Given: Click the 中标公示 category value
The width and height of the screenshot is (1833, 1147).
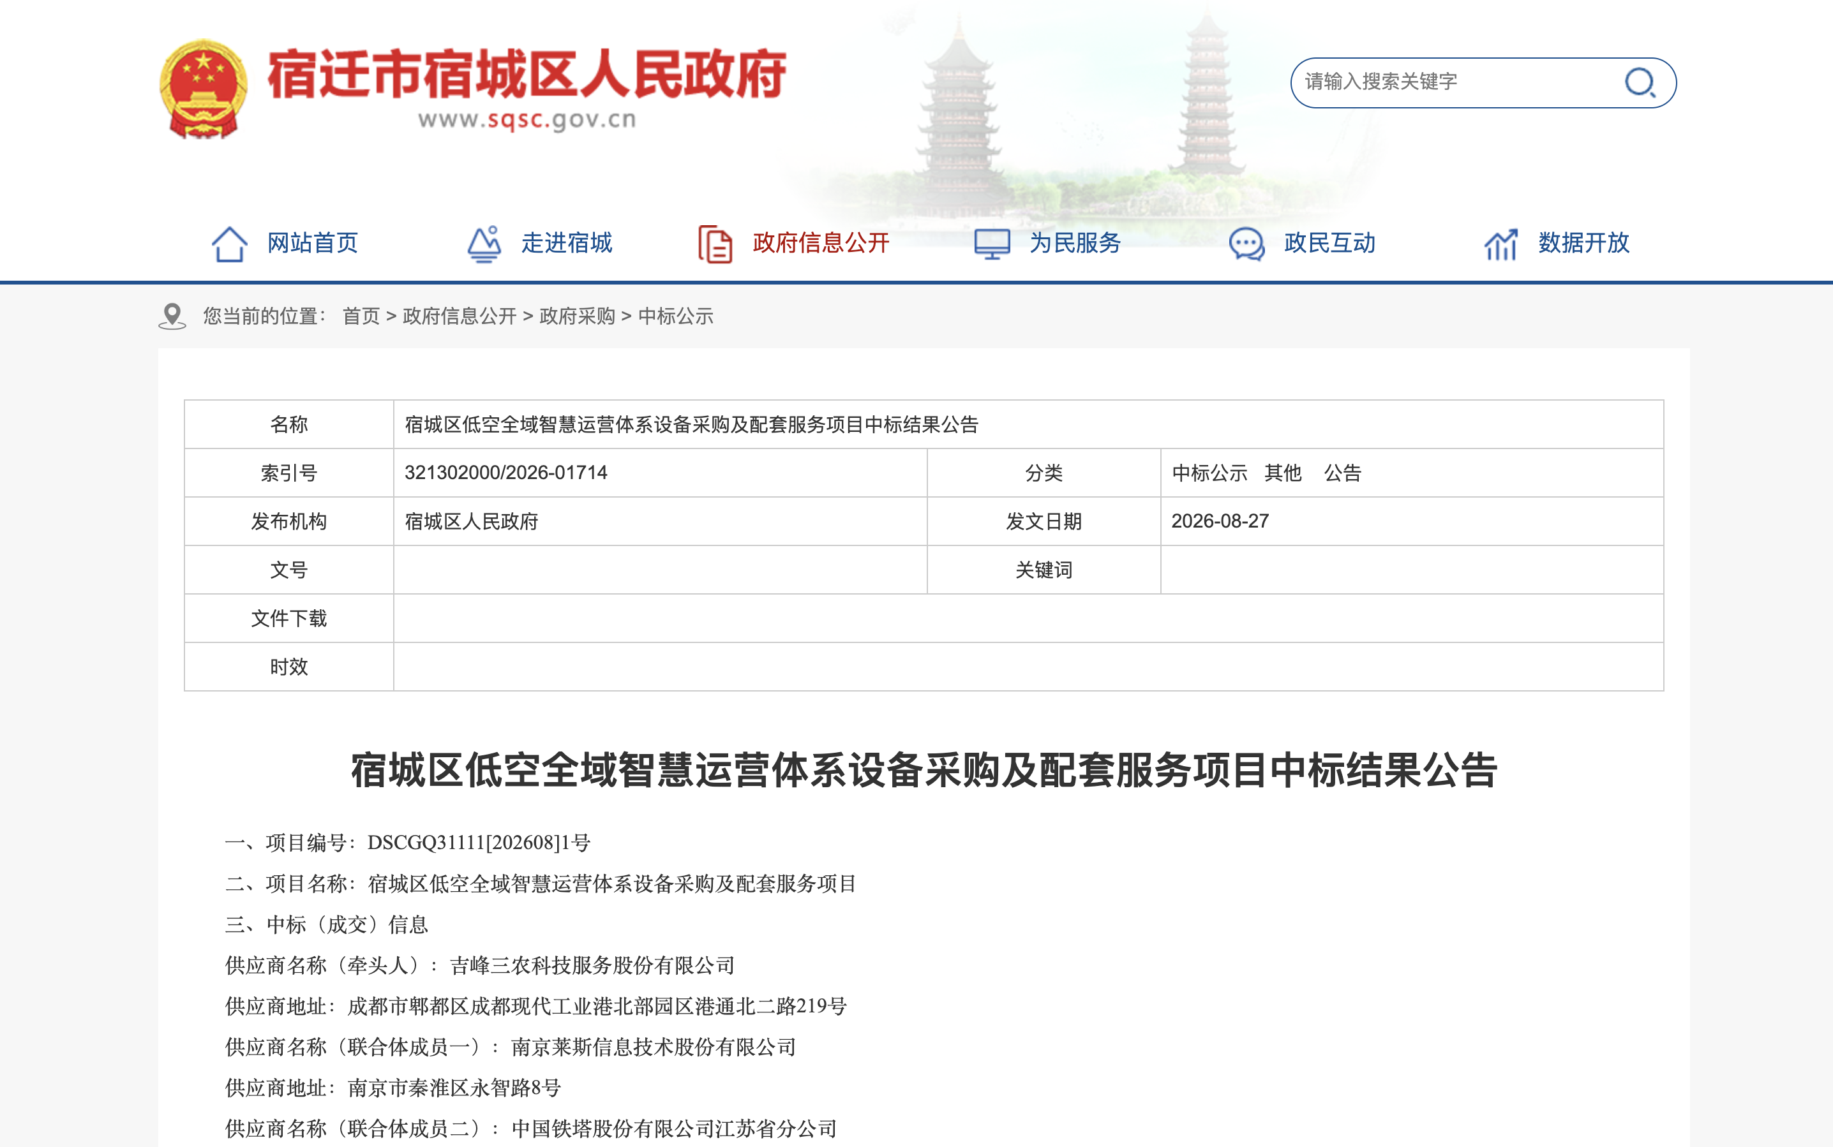Looking at the screenshot, I should pos(1209,473).
